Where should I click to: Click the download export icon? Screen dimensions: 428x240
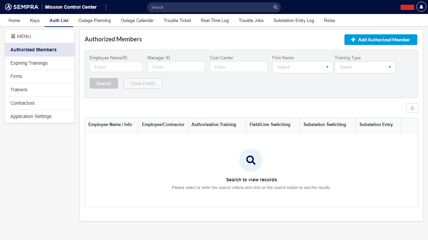click(x=412, y=108)
